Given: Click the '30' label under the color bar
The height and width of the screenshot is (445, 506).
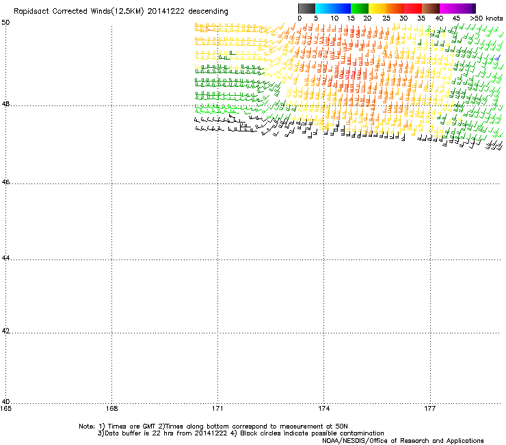Looking at the screenshot, I should click(x=403, y=18).
